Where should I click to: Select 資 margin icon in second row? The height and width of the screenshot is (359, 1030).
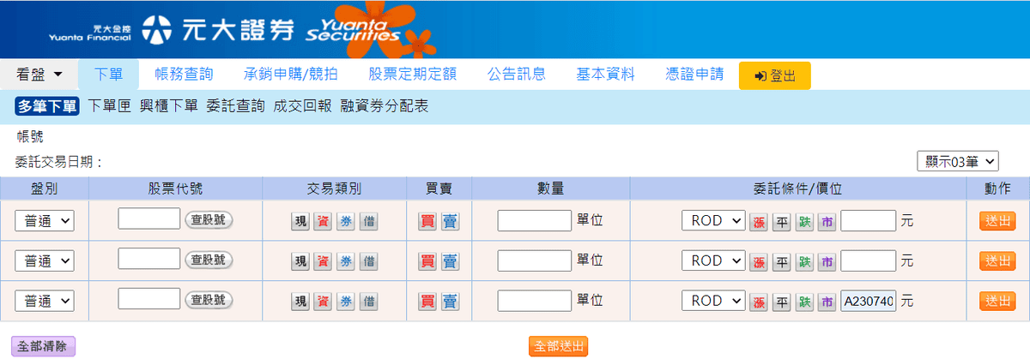[323, 261]
